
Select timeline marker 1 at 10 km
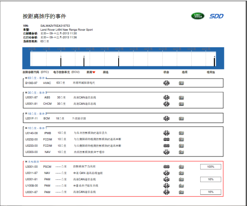61,62
